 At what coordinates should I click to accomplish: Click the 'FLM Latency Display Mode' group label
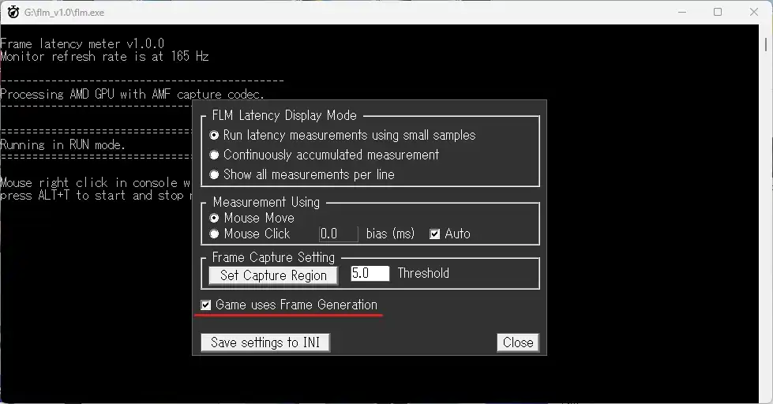tap(284, 116)
